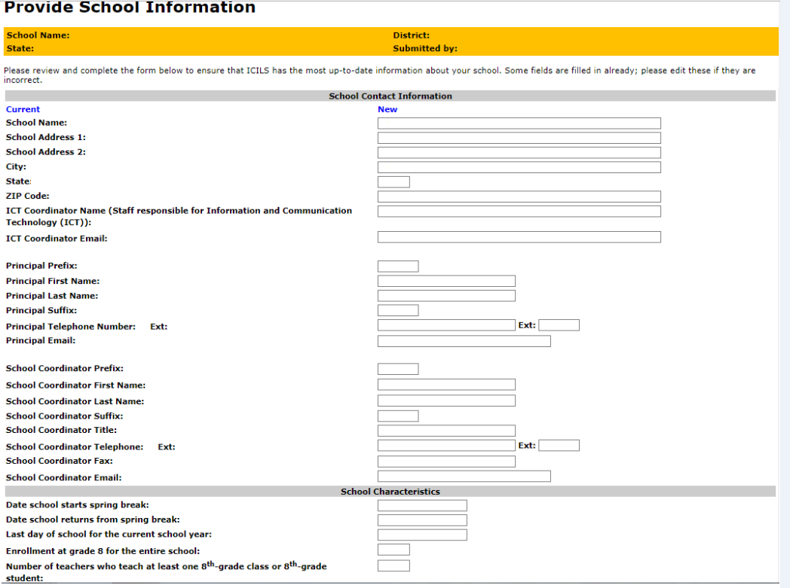
Task: Click the Principal Last Name input
Action: tap(446, 296)
